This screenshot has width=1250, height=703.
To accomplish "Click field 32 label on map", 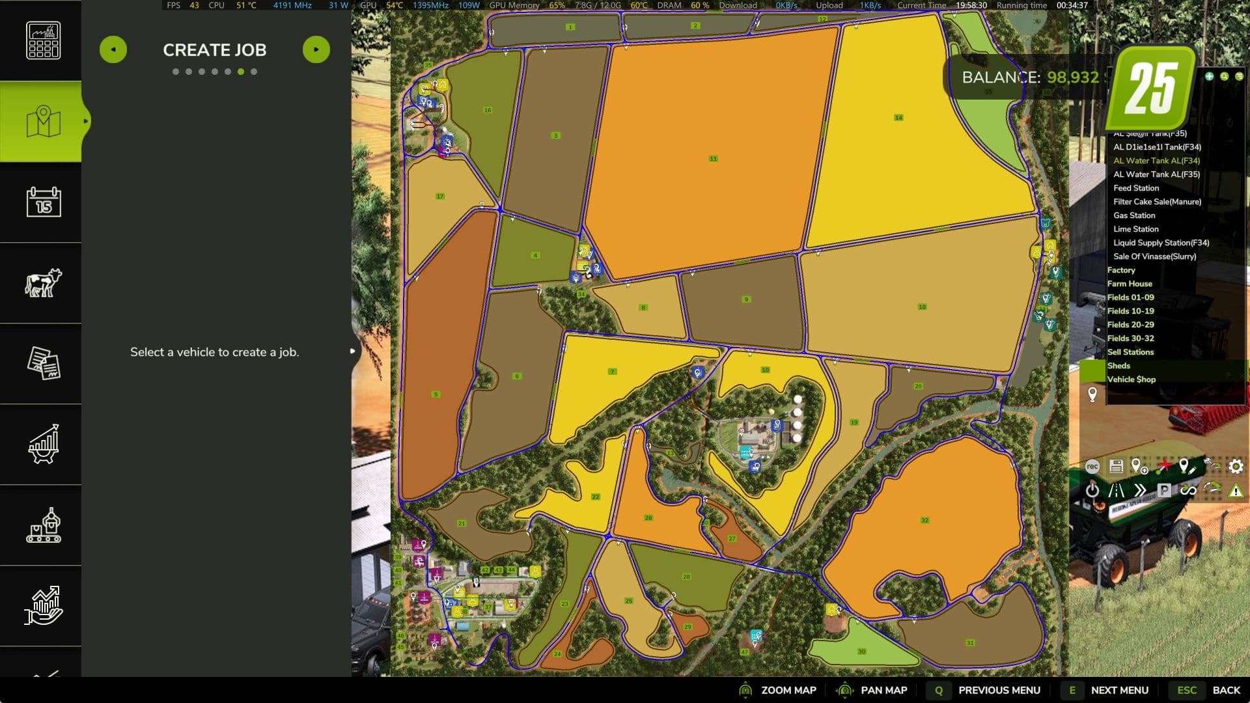I will [924, 520].
